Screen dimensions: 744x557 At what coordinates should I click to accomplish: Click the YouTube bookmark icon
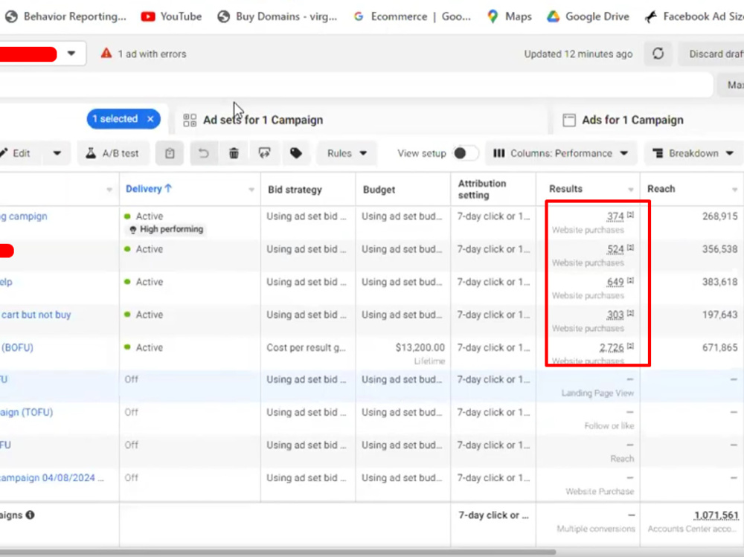pos(148,16)
